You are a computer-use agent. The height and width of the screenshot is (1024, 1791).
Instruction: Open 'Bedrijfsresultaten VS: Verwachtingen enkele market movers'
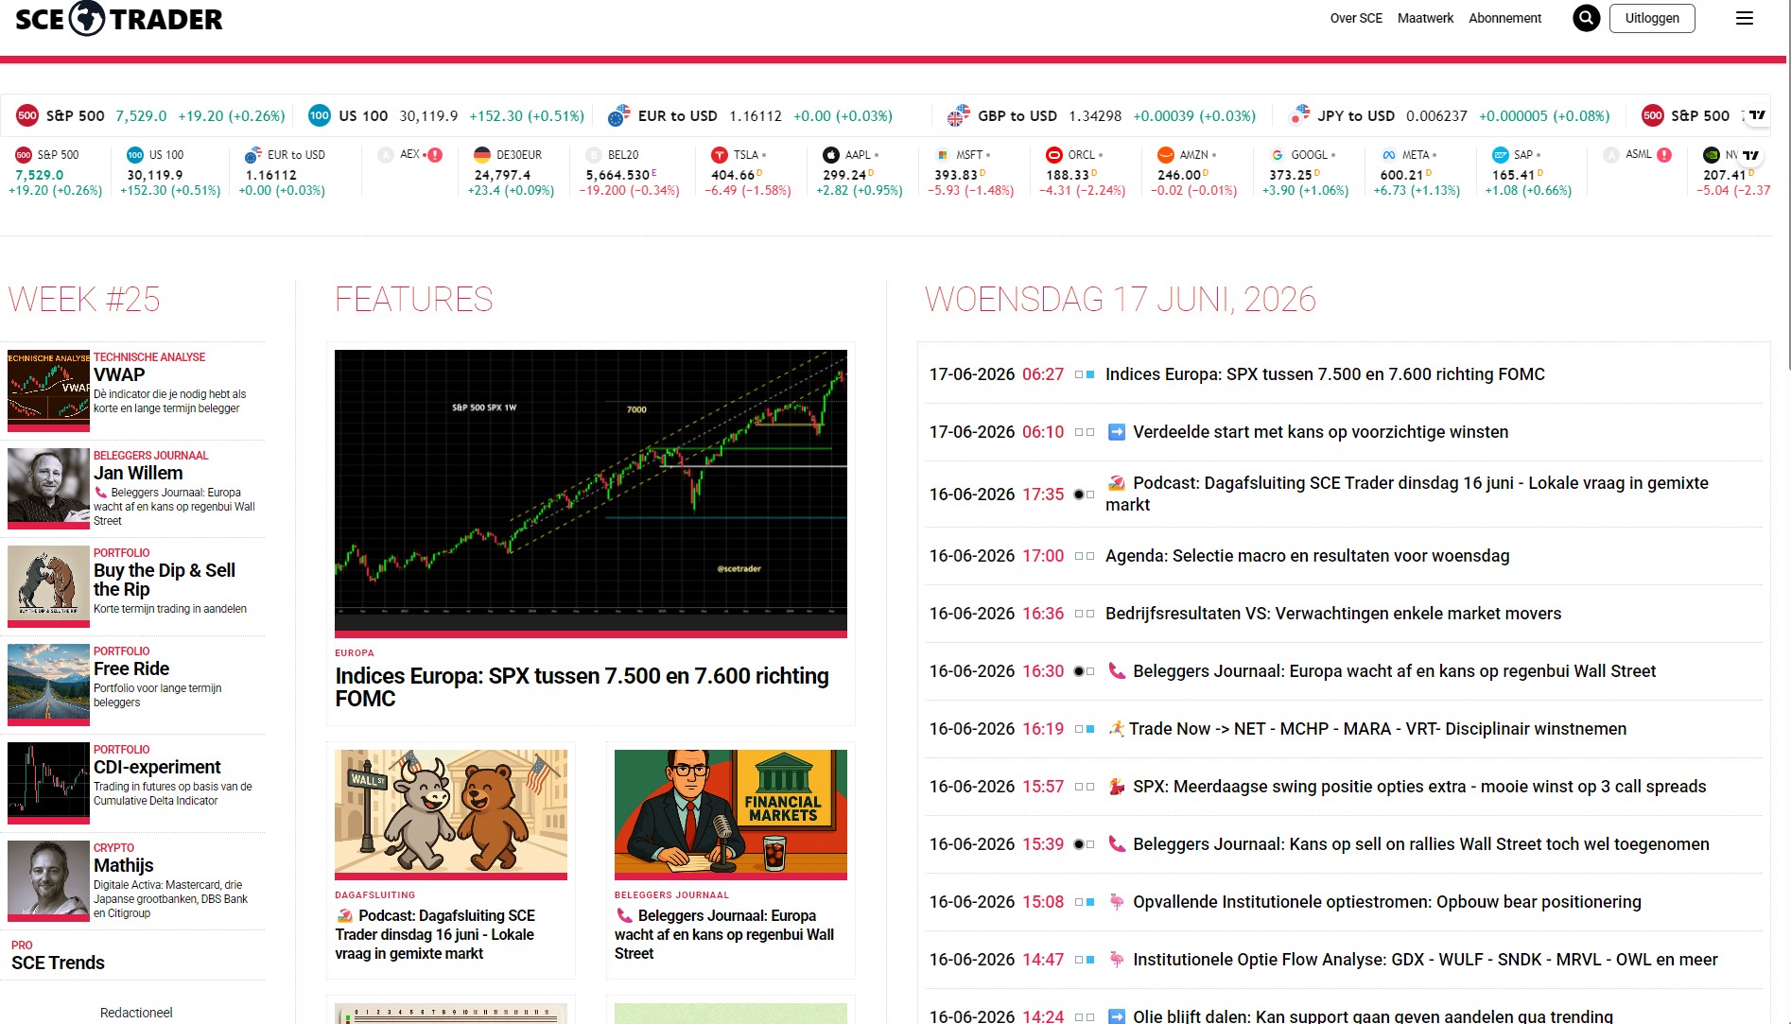1333,614
